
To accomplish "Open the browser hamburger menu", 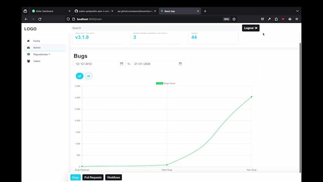I will pos(297,19).
